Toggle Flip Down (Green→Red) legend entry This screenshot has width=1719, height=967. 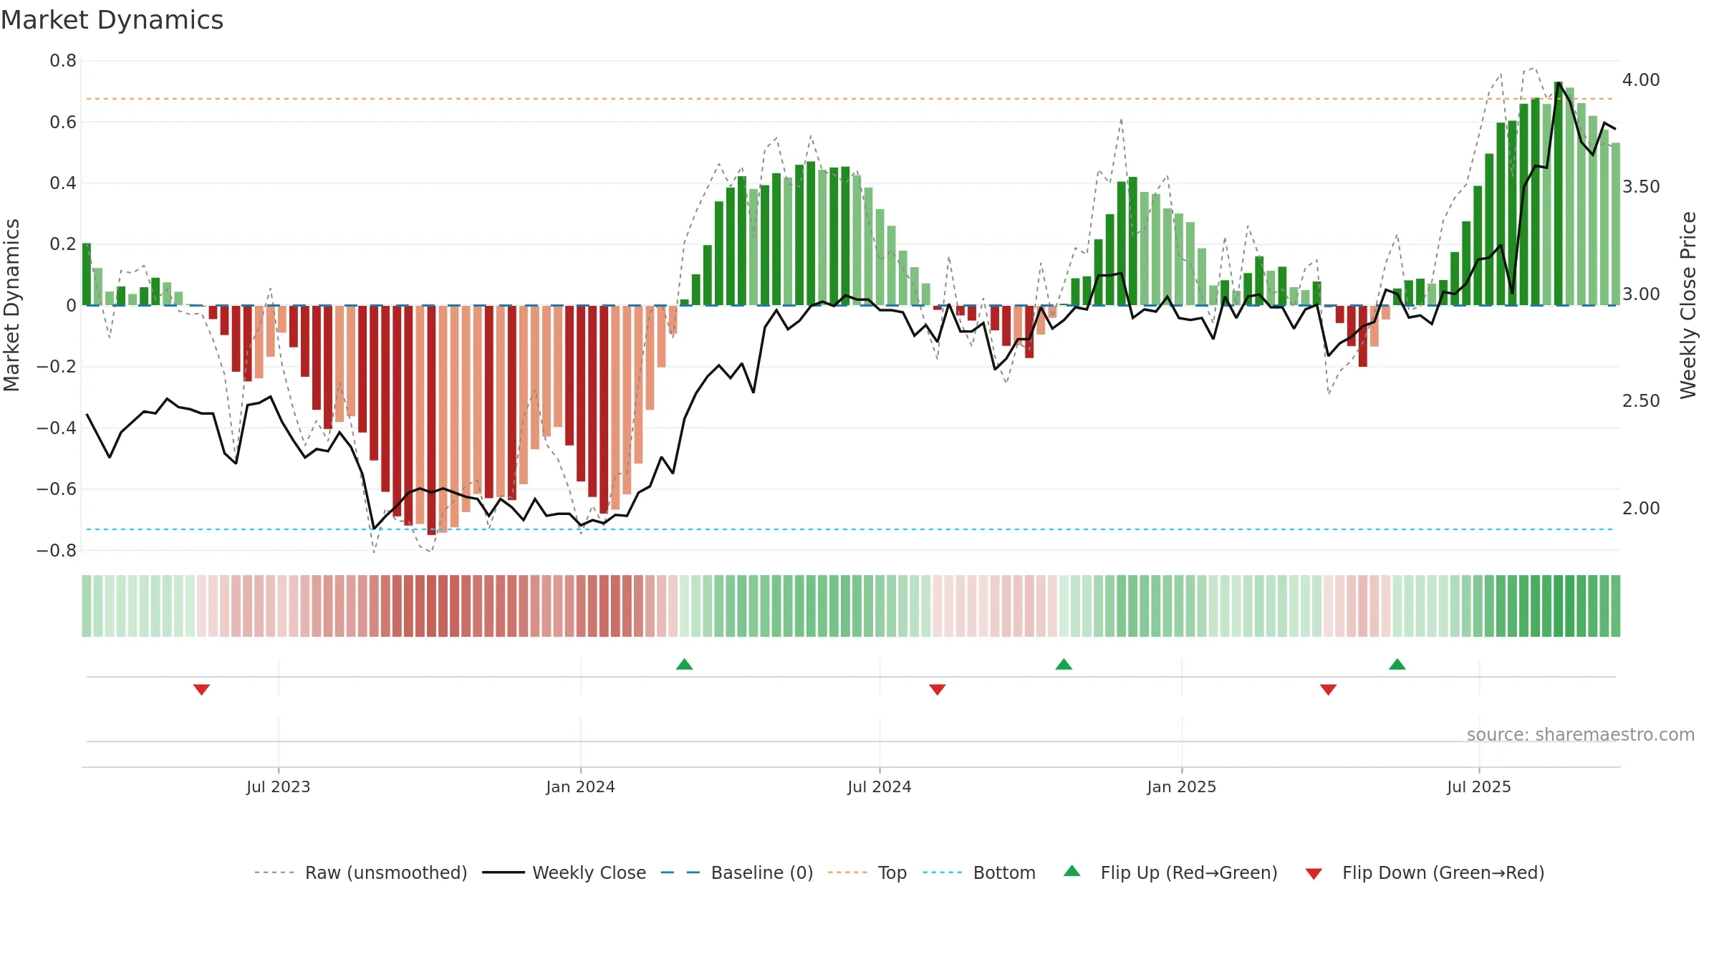coord(1425,872)
